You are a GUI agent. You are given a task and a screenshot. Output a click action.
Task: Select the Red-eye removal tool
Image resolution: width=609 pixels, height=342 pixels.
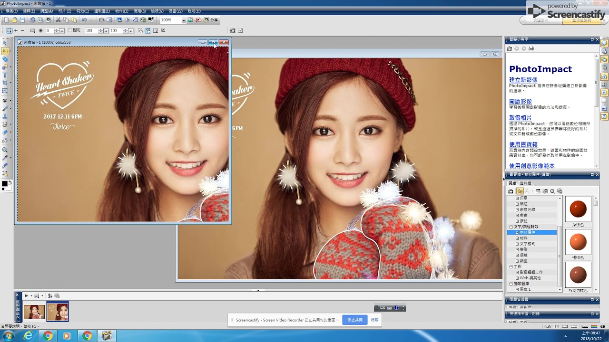pyautogui.click(x=5, y=101)
